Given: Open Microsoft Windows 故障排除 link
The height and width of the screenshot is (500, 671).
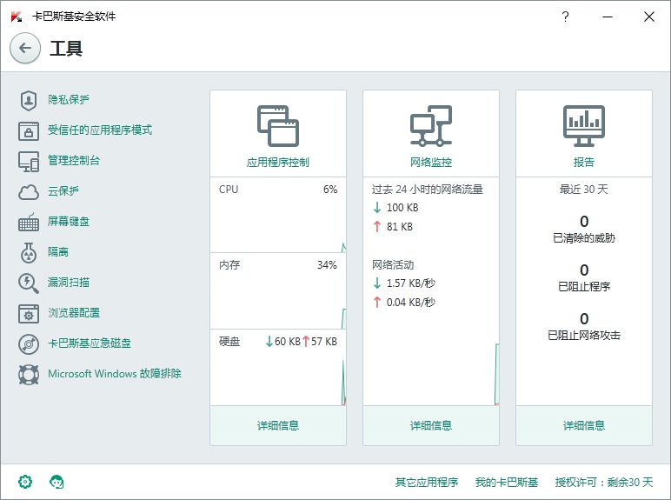Looking at the screenshot, I should (115, 373).
